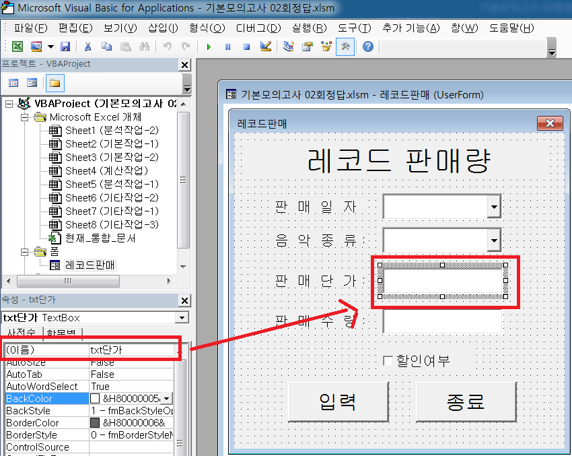Click the Reset (stop) icon
Image resolution: width=572 pixels, height=456 pixels.
tap(246, 46)
